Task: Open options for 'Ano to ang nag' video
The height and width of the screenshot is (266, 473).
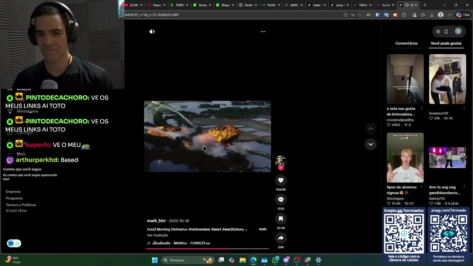Action: pos(464,187)
